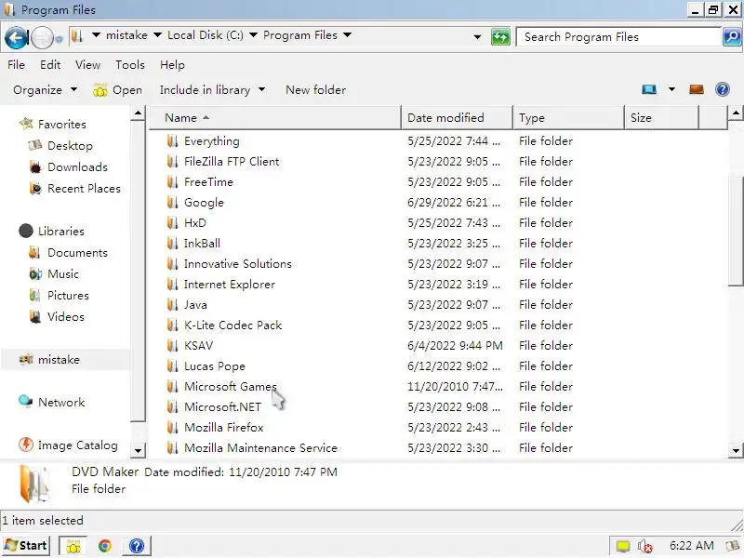This screenshot has width=744, height=558.
Task: Sort by the Size column header
Action: [x=662, y=118]
